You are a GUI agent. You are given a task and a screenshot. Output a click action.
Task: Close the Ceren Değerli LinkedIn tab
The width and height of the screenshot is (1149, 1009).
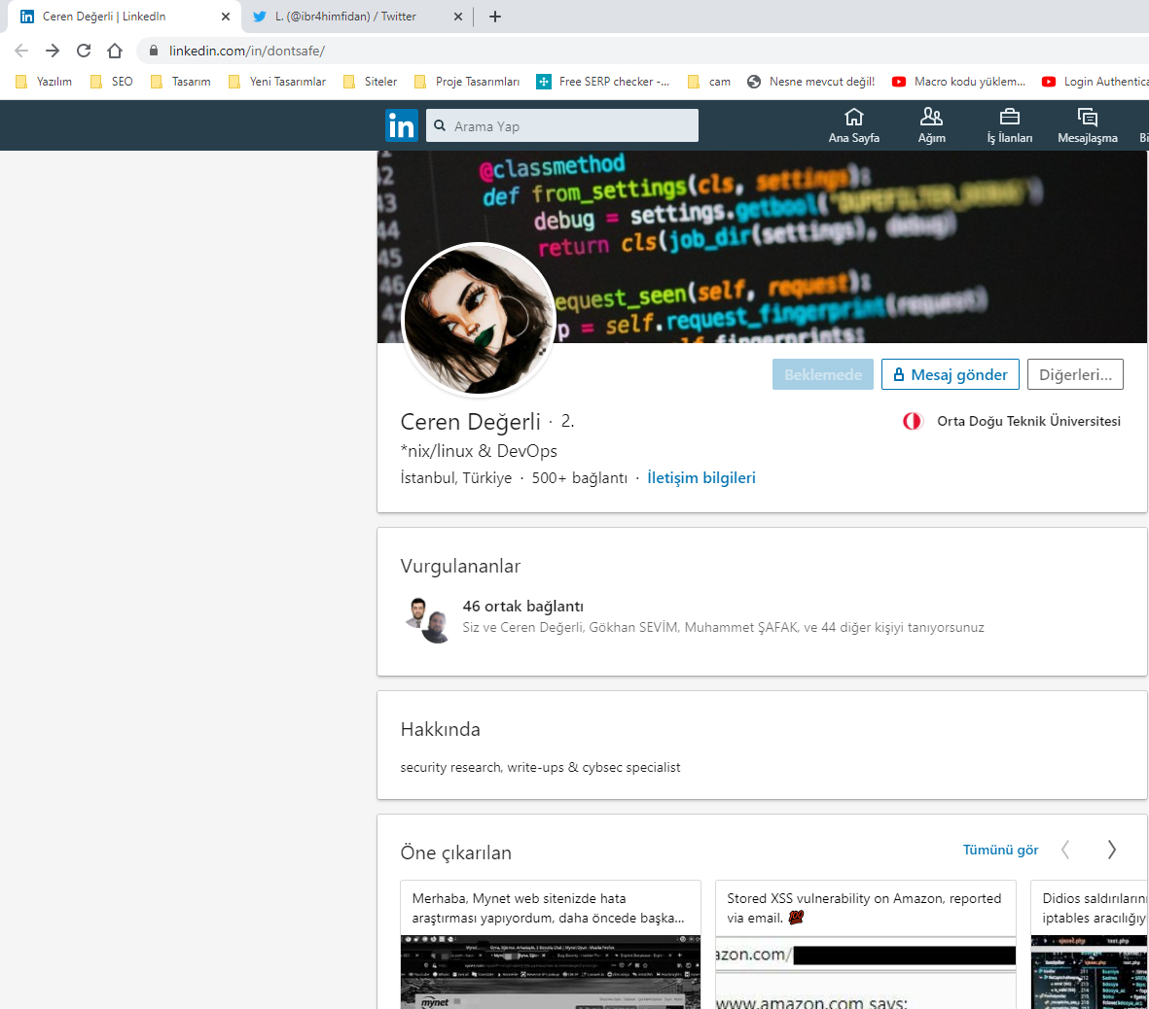(x=226, y=17)
